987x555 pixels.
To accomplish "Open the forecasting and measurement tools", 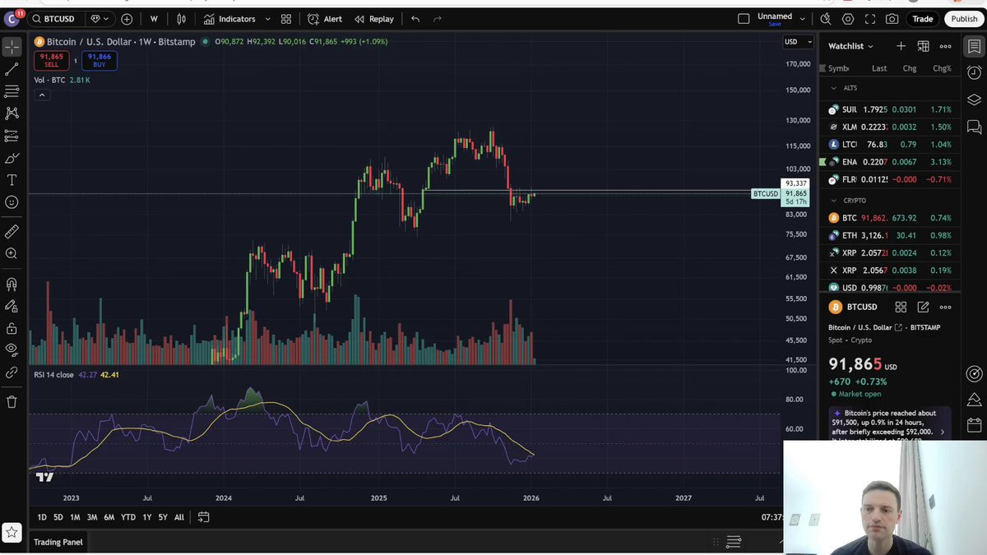I will (x=12, y=136).
